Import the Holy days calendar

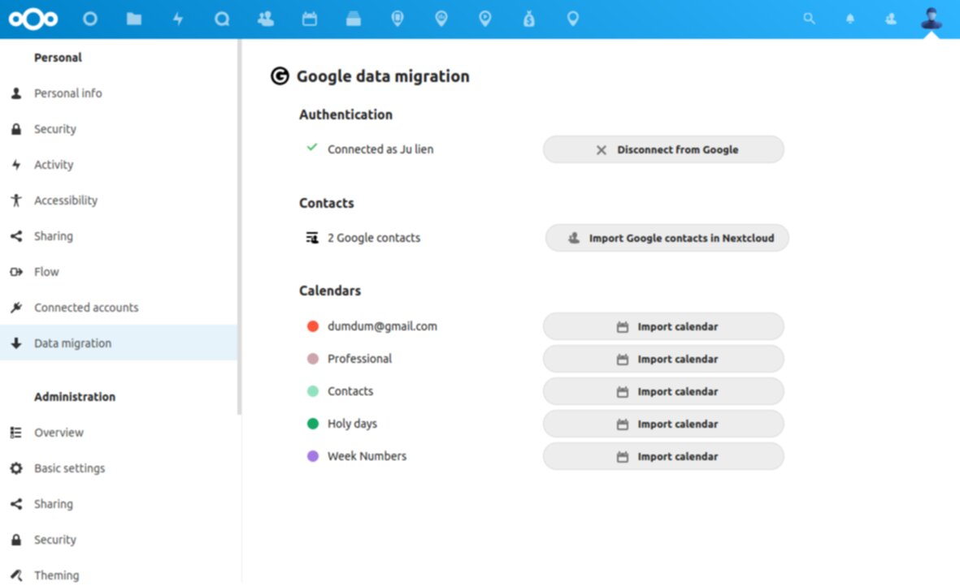663,424
